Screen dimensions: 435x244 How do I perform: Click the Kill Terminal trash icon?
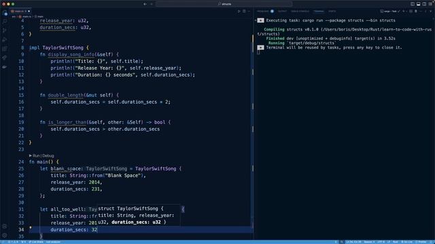pos(416,12)
